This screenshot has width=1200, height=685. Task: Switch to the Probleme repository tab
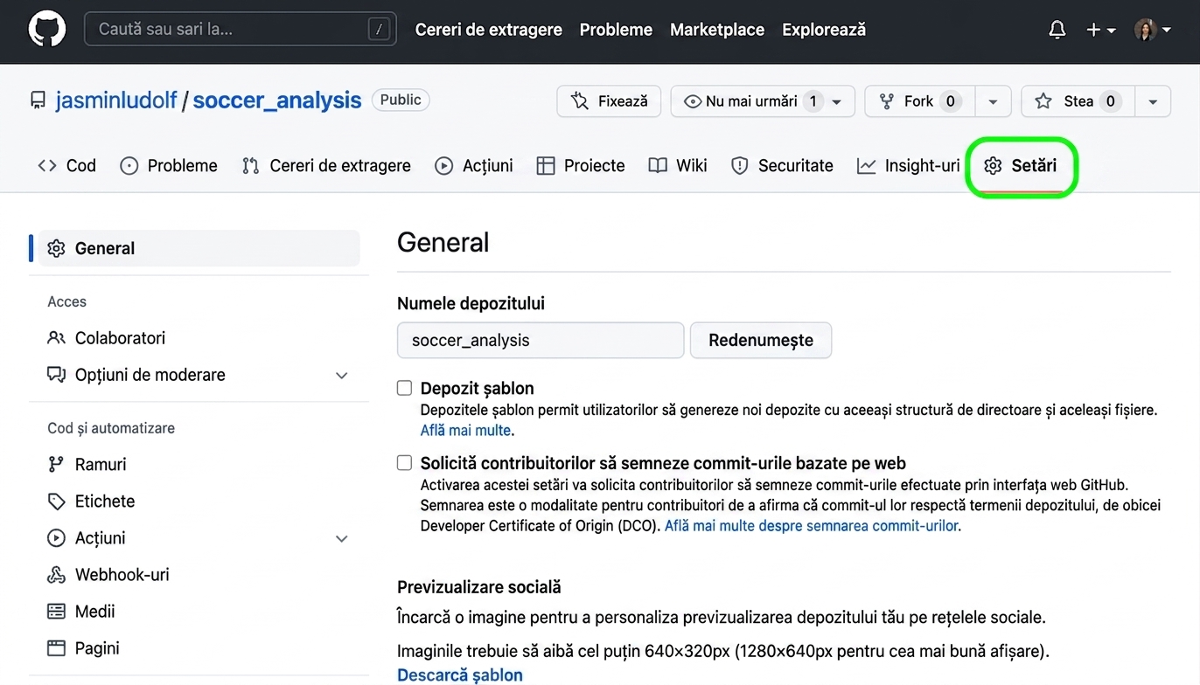pos(169,165)
